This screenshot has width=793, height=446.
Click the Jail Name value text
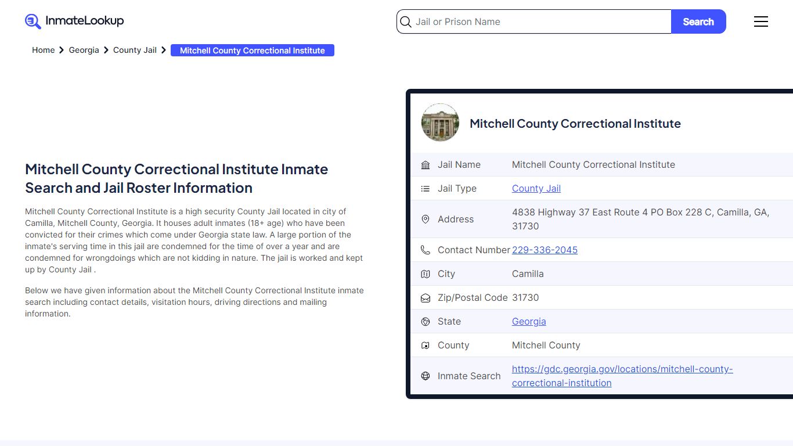pos(593,164)
